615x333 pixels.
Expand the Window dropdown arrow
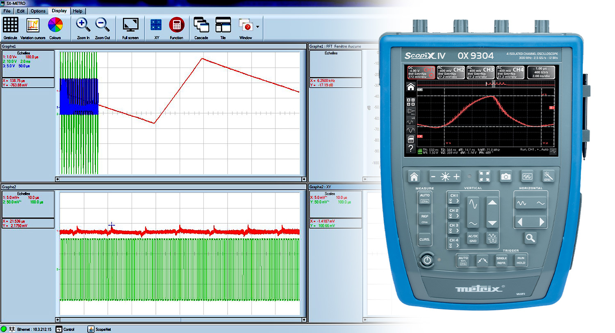(x=257, y=27)
